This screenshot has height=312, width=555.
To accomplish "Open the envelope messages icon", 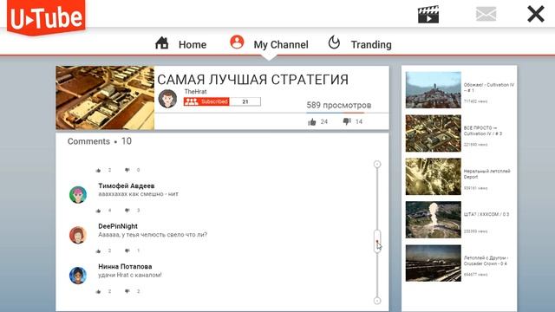I will [486, 14].
